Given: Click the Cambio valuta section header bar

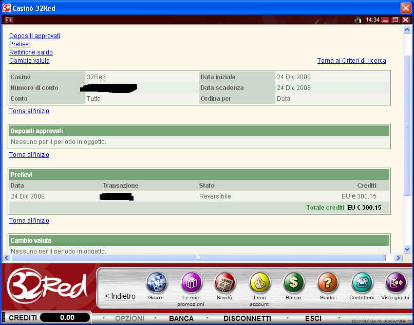Looking at the screenshot, I should point(199,241).
